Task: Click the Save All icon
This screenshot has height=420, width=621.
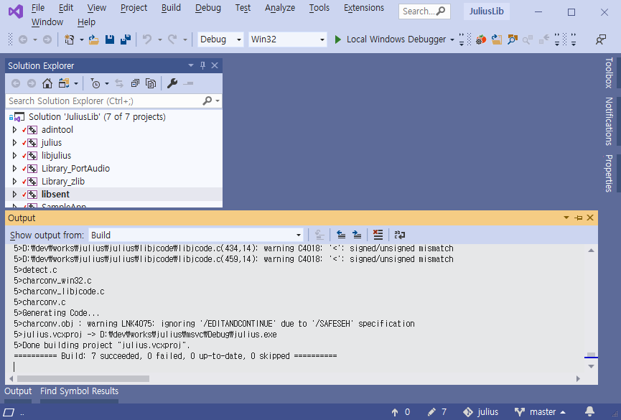Action: 126,39
